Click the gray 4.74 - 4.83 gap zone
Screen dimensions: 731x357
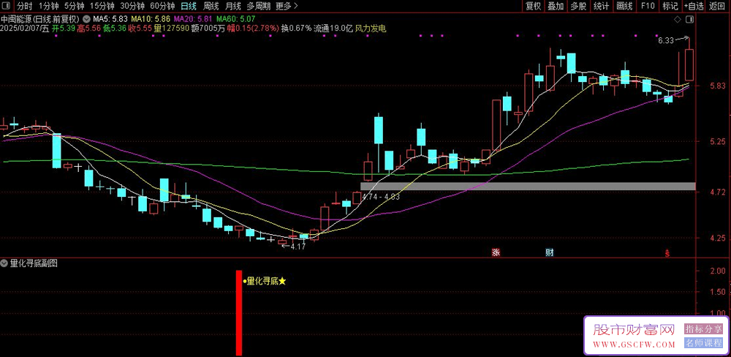[x=528, y=187]
